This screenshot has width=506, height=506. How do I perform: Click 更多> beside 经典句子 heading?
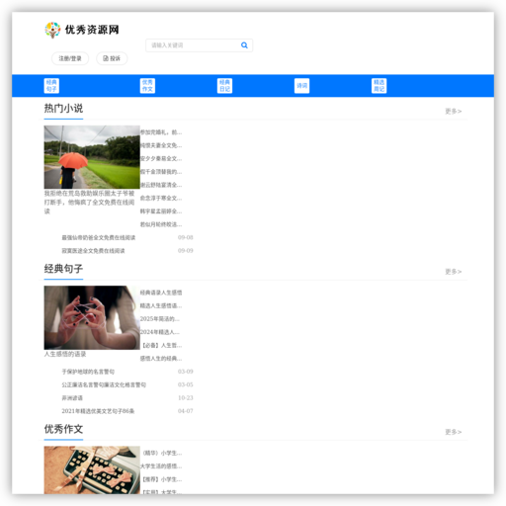454,272
